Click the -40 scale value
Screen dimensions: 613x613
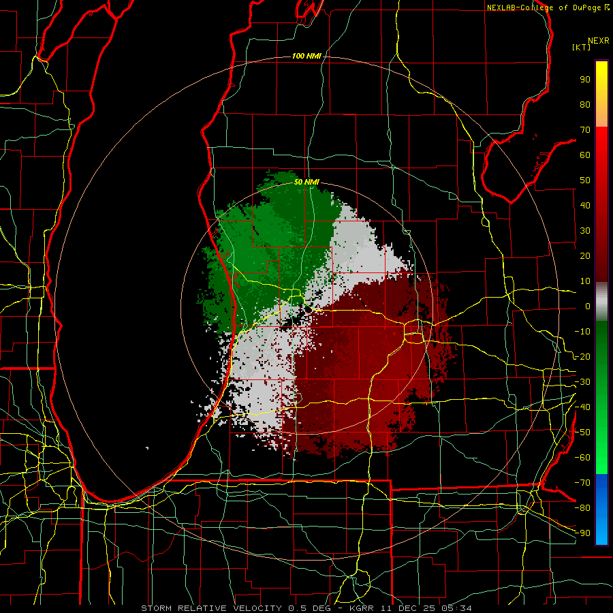click(x=582, y=407)
